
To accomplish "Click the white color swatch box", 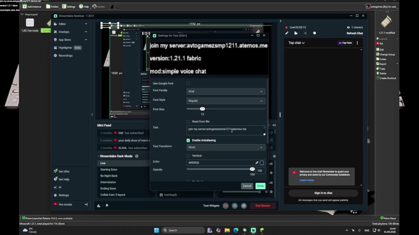I will coord(262,163).
